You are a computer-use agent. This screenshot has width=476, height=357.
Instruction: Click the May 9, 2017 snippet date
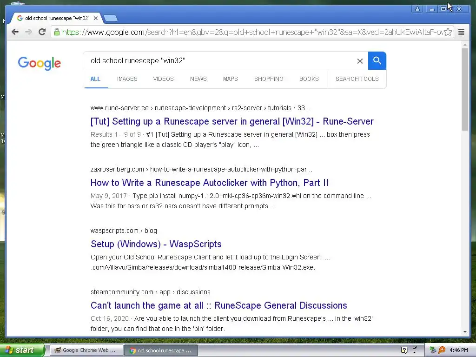108,196
